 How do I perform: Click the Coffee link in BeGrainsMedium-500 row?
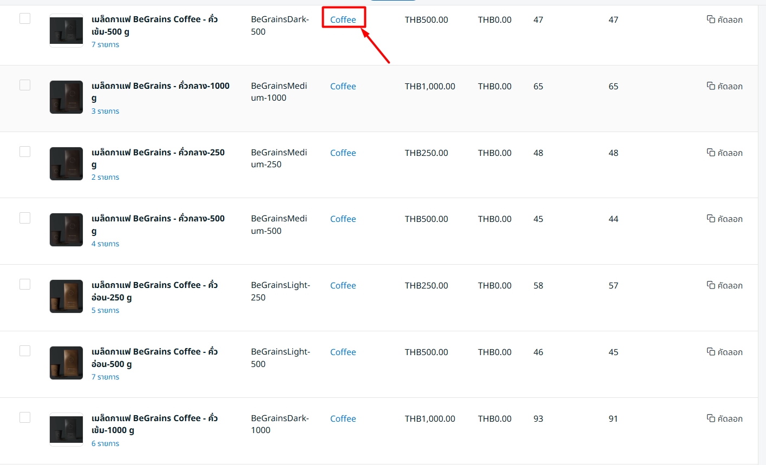[x=343, y=219]
